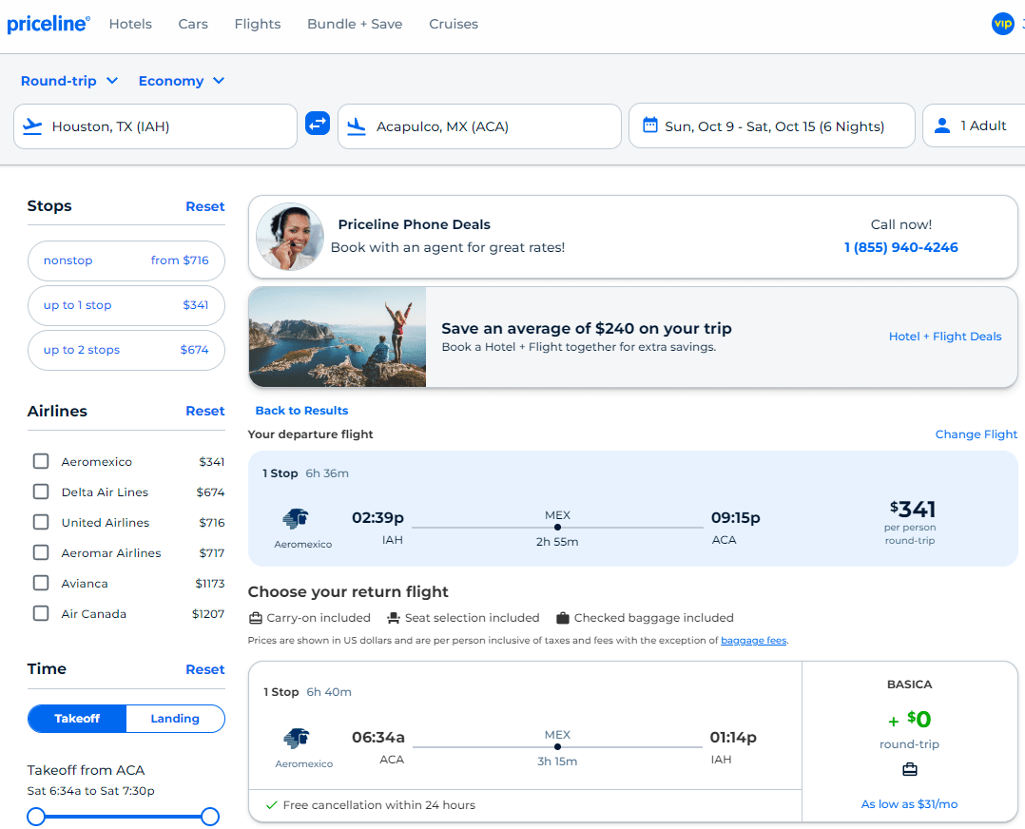Click the Houston, TX (IAH) origin field
1025x829 pixels.
pos(156,126)
